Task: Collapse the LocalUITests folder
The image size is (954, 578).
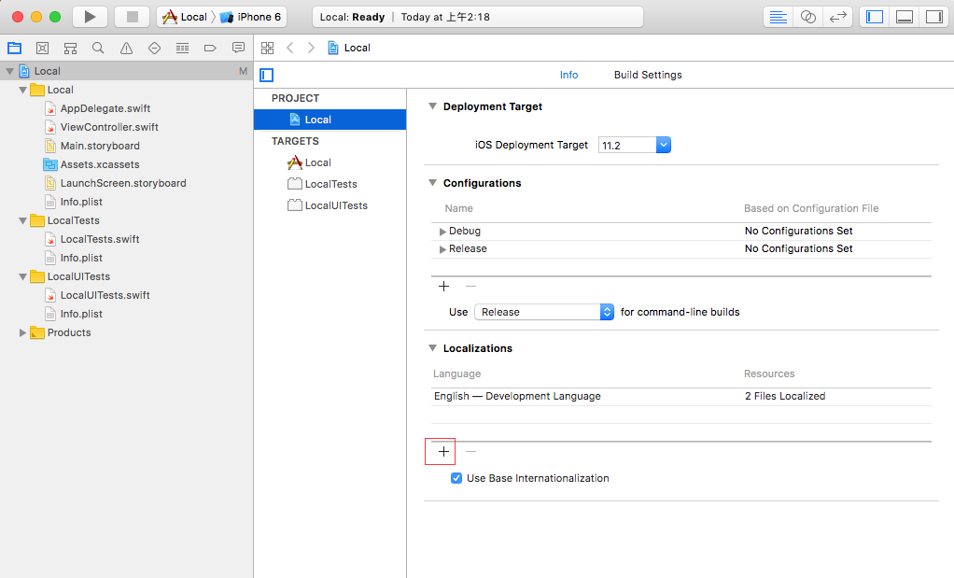Action: coord(22,276)
